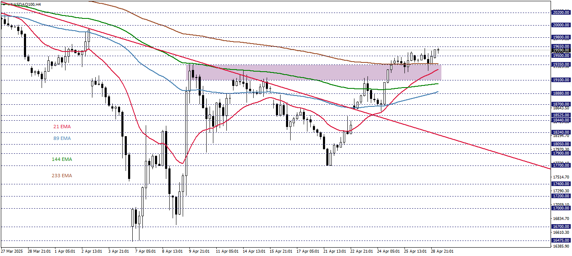
Task: Click the 19650.00 price level label
Action: [x=562, y=46]
